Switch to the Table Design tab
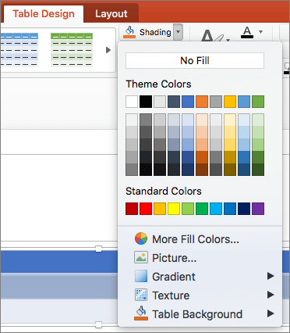The image size is (290, 333). click(x=44, y=14)
